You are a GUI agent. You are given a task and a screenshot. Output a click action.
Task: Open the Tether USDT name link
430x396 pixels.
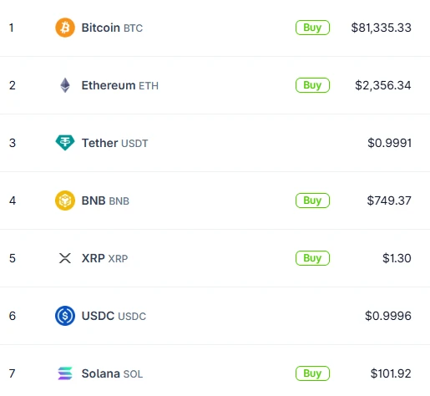pos(114,143)
